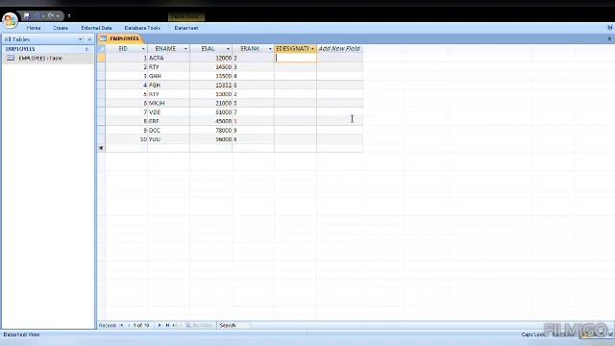Click the ESAL cell 21000
Screen dimensions: 615x346
click(211, 103)
